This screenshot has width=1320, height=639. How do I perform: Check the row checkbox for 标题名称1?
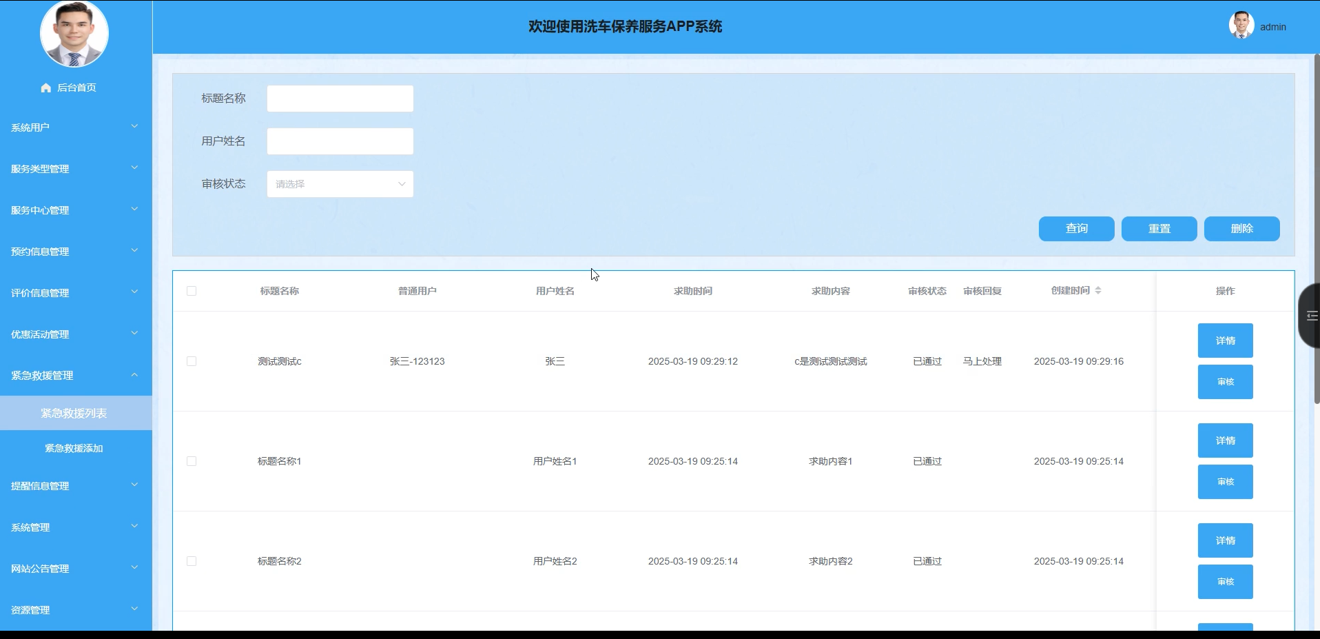pyautogui.click(x=192, y=461)
